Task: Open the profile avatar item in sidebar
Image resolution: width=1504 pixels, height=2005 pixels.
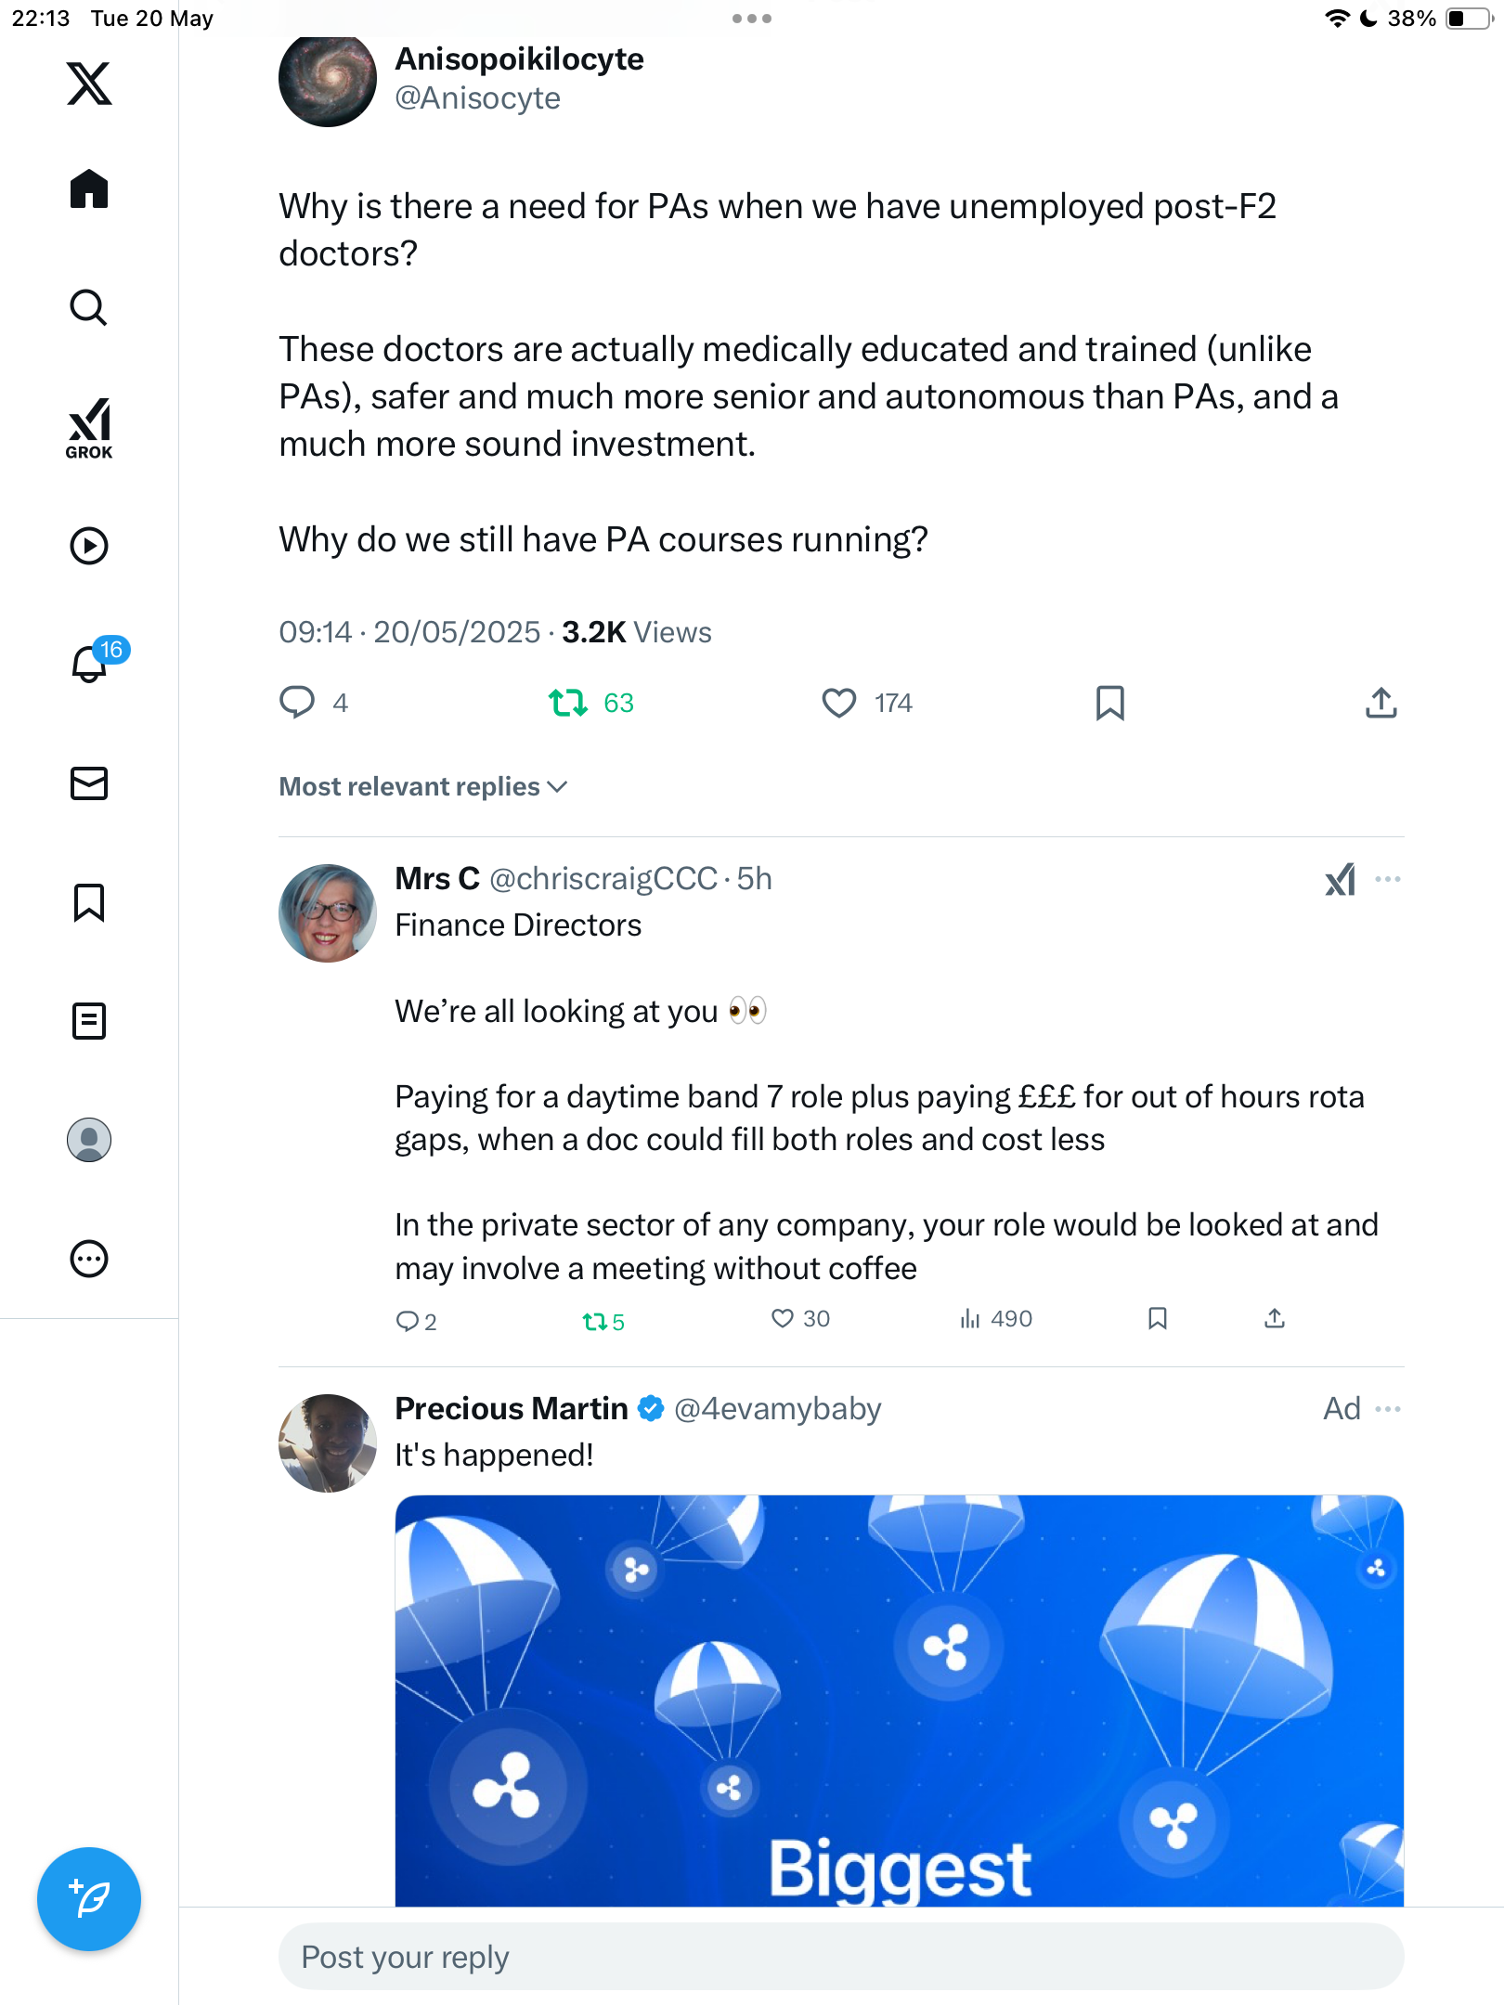Action: point(89,1140)
